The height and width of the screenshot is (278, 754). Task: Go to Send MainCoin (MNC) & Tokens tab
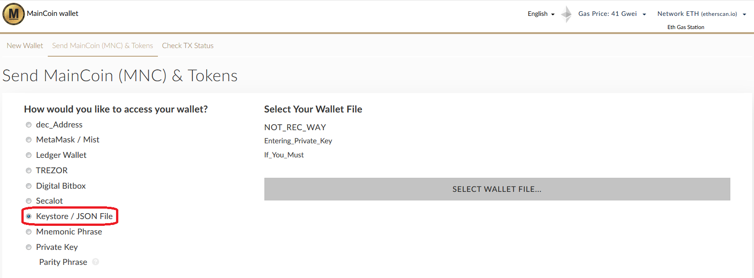(x=102, y=45)
